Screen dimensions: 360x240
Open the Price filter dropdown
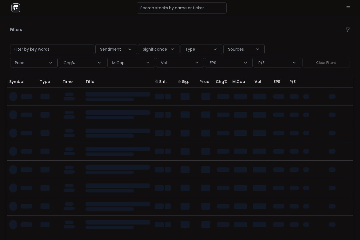[x=34, y=63]
